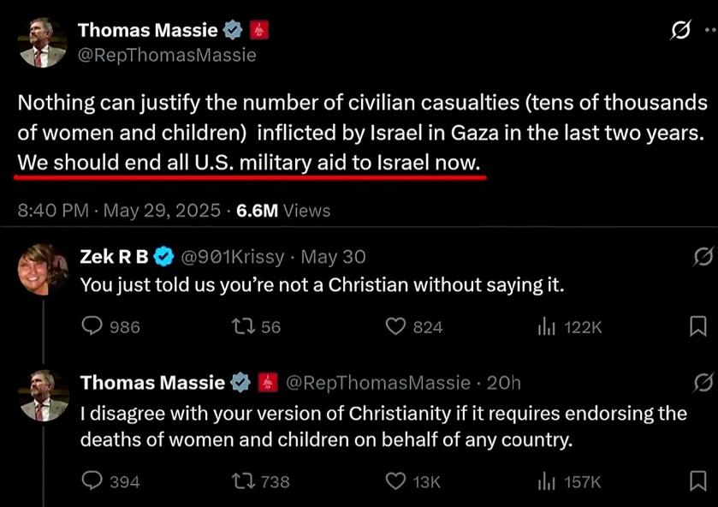718x507 pixels.
Task: Bookmark Thomas Massie's reply tweet
Action: [697, 481]
